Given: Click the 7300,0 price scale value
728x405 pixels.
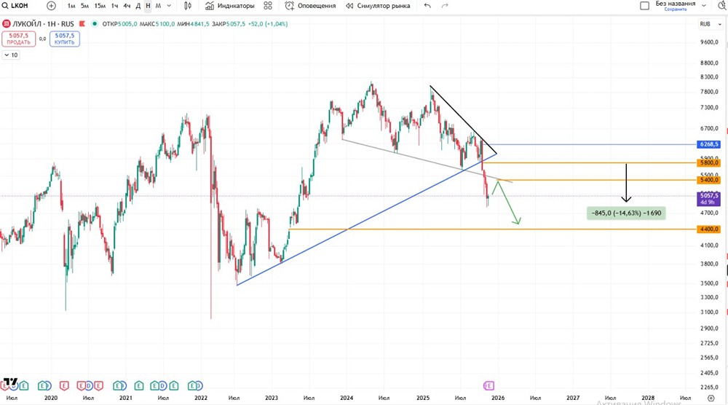Looking at the screenshot, I should coord(709,107).
